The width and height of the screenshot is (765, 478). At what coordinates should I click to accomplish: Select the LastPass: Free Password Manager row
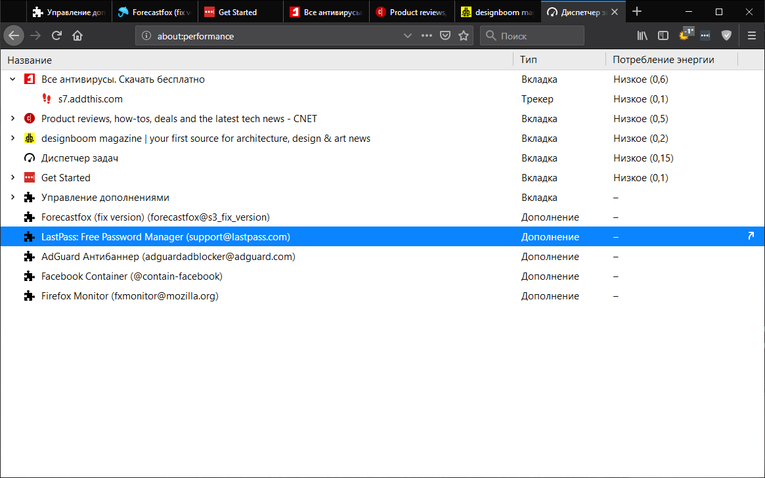point(382,236)
